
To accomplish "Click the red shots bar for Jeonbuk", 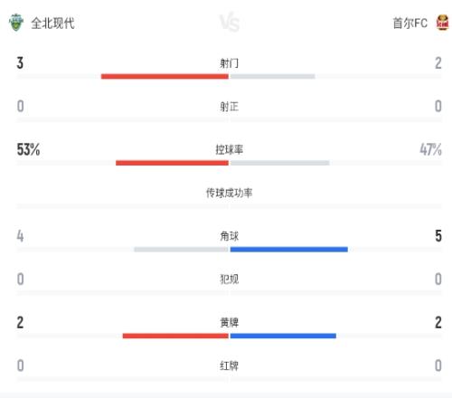I will pyautogui.click(x=165, y=76).
